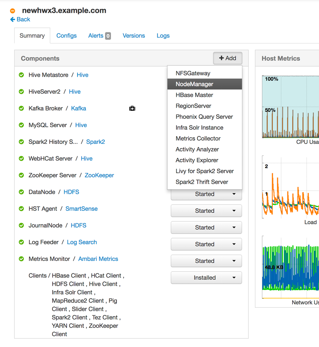Click the green status icon next to JournalNode

(21, 225)
